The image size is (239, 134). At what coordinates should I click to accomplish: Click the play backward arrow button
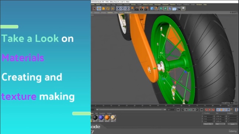(186, 110)
